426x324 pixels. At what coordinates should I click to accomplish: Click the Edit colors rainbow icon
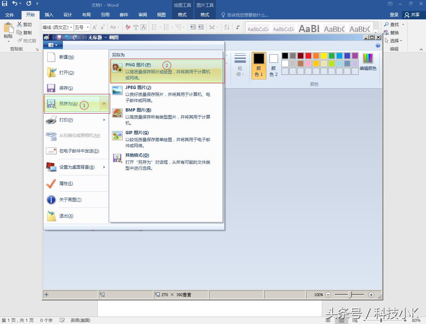368,59
